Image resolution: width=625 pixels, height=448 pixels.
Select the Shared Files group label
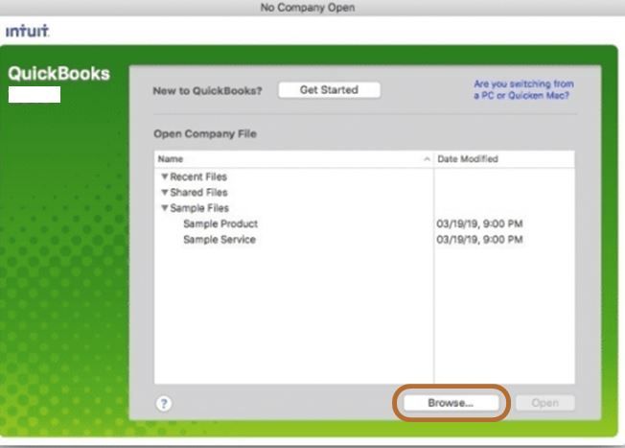click(198, 192)
